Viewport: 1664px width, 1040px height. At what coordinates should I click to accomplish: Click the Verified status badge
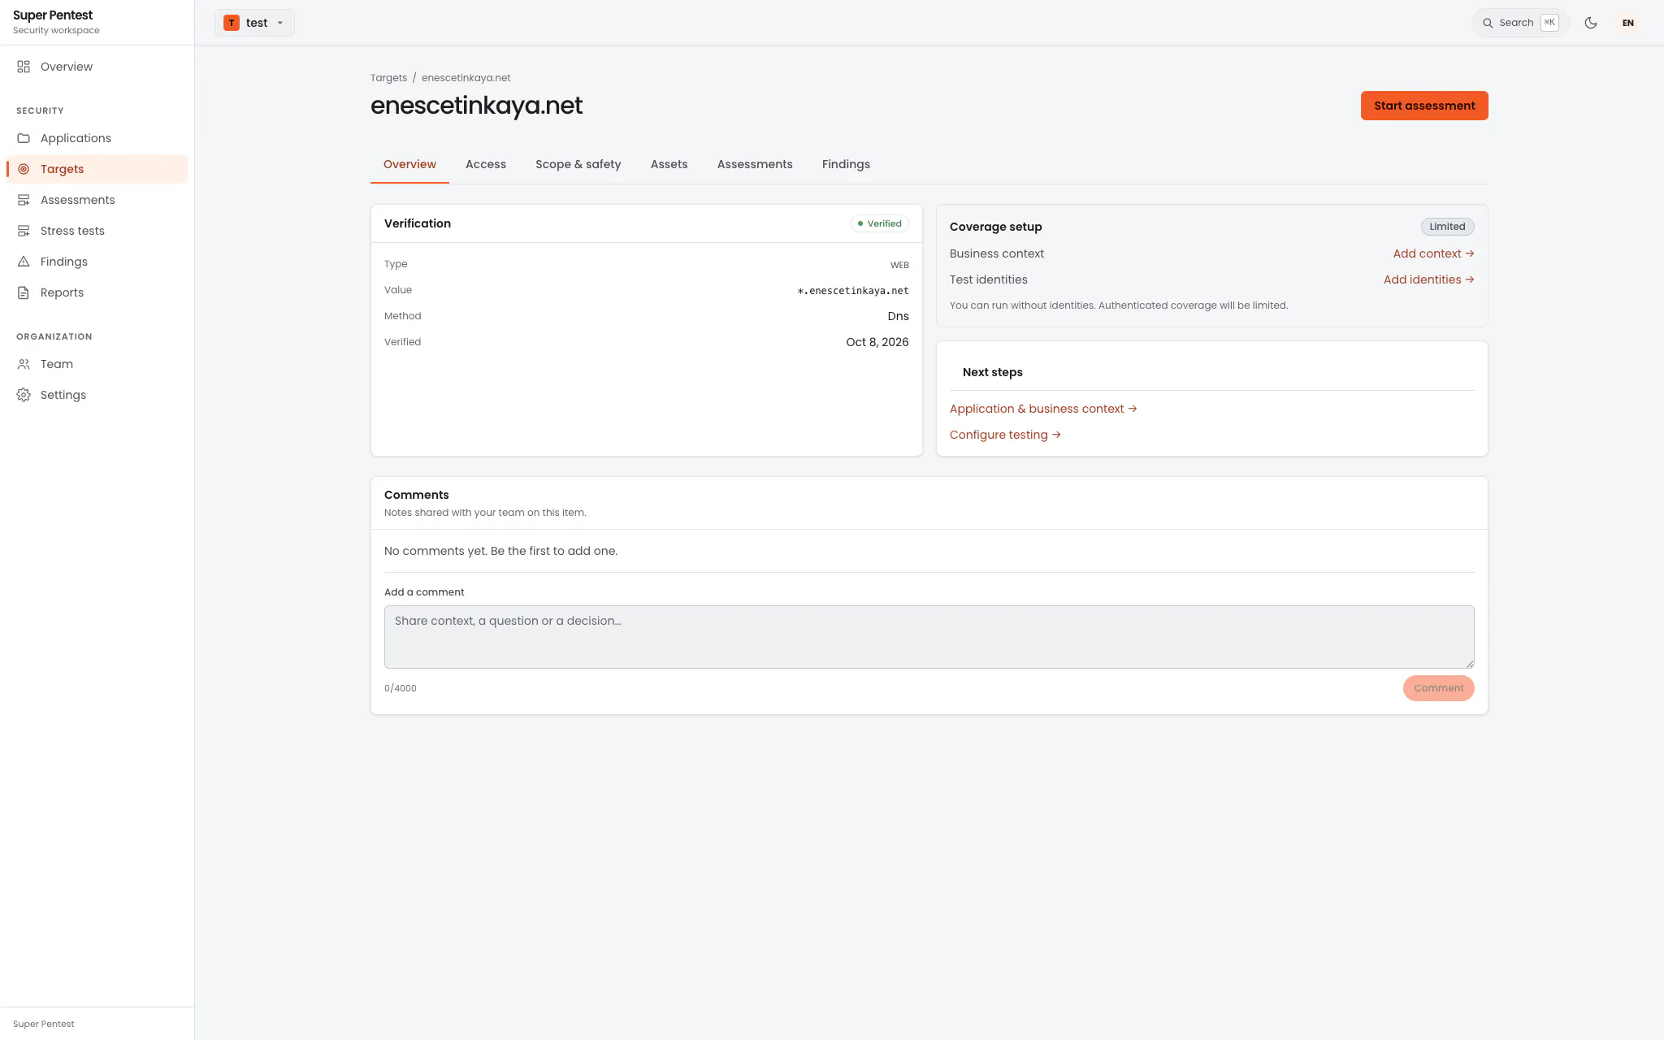pyautogui.click(x=879, y=223)
